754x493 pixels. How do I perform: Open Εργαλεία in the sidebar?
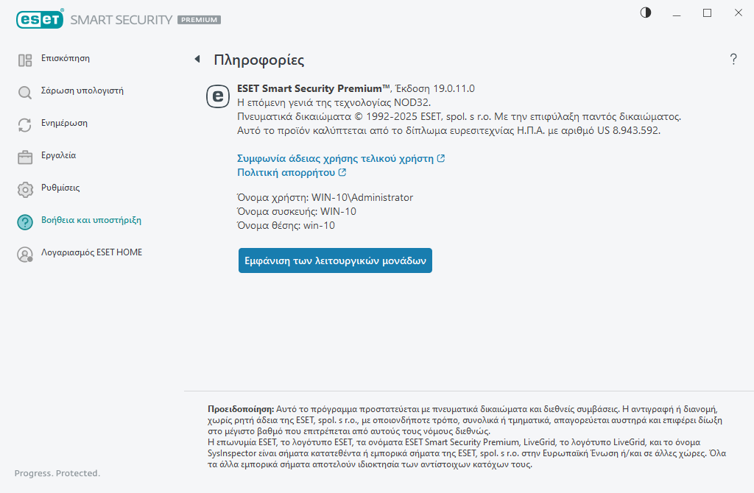58,155
